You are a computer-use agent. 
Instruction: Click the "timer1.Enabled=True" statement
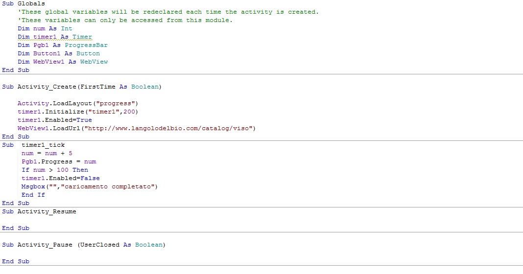point(54,120)
